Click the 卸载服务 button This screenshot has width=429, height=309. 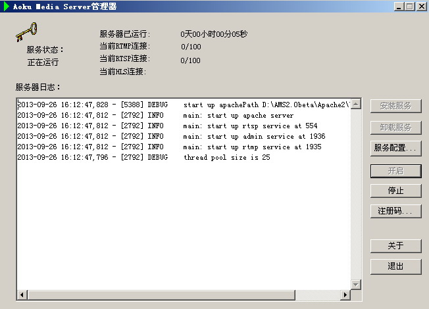tap(395, 128)
